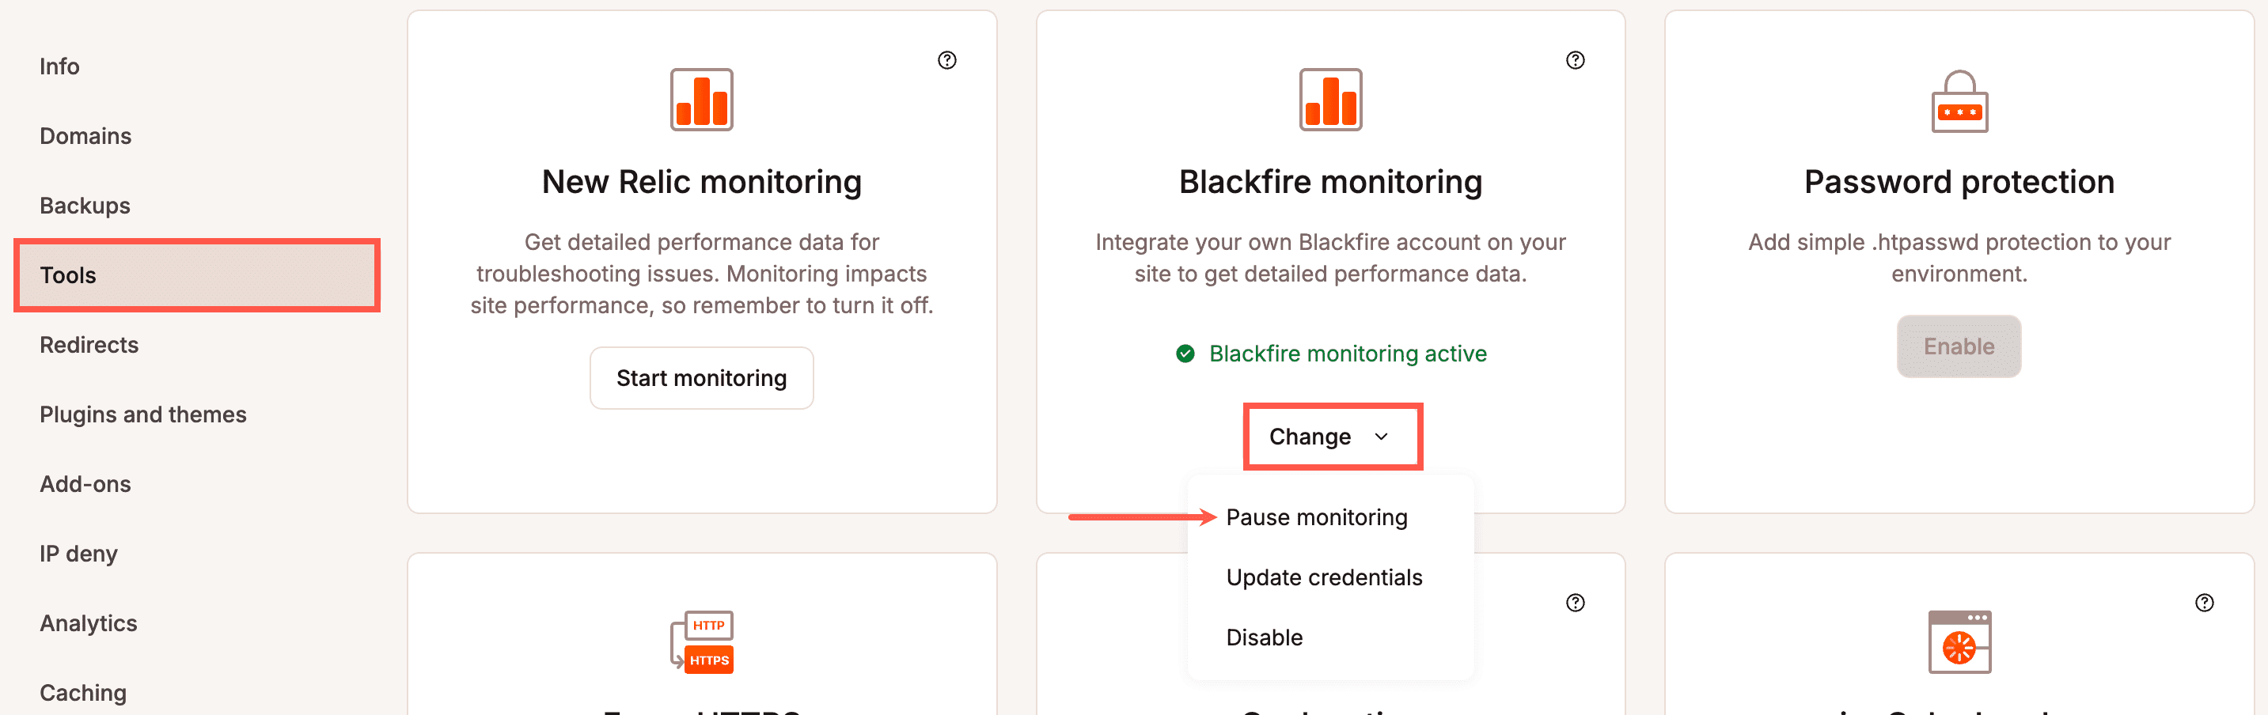The image size is (2268, 715).
Task: Click Start monitoring for New Relic
Action: tap(702, 377)
